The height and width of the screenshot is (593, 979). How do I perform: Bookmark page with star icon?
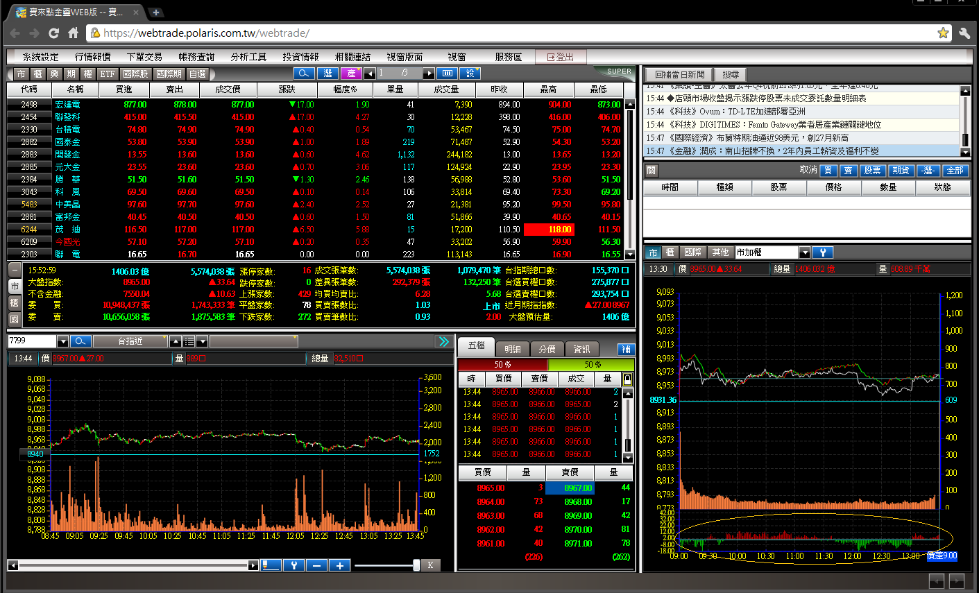pyautogui.click(x=943, y=33)
